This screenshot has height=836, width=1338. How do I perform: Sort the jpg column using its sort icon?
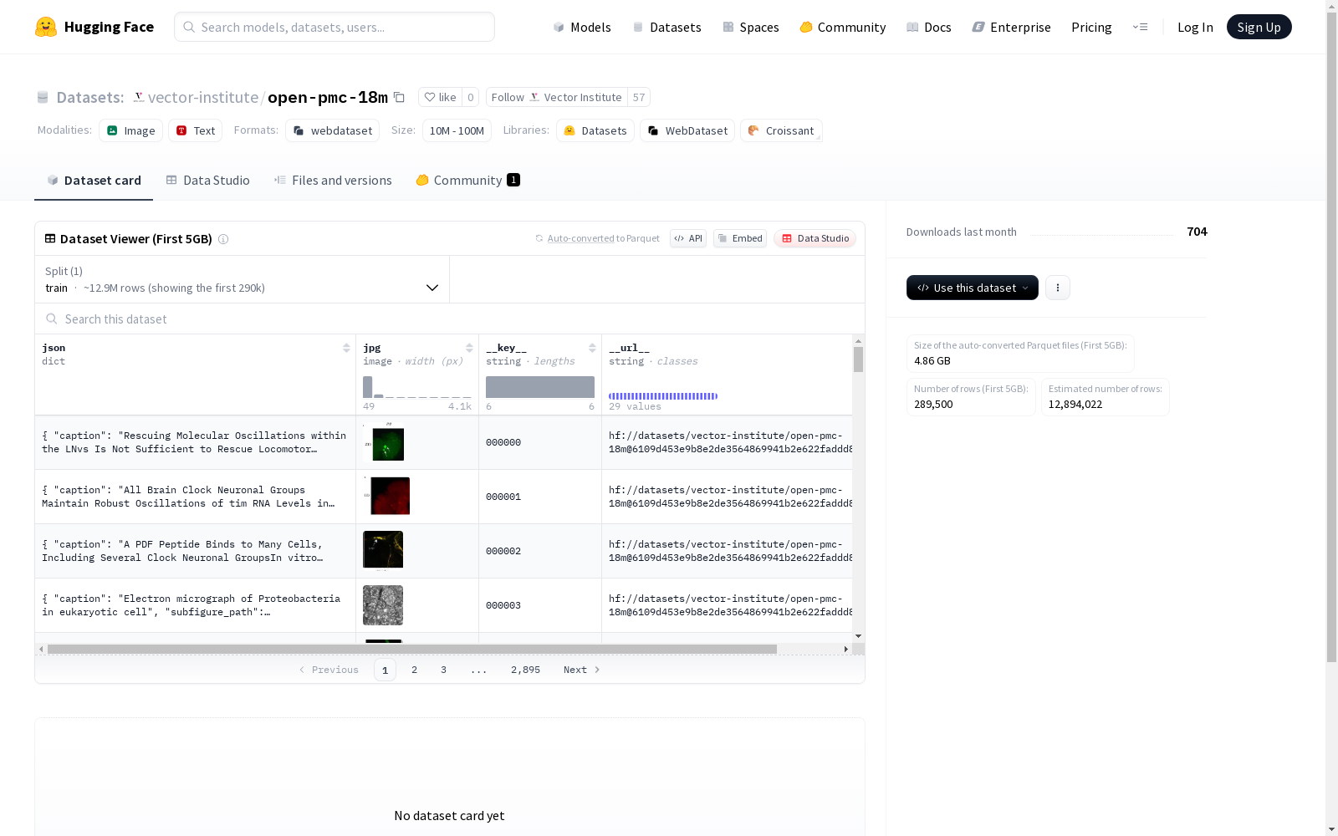(x=469, y=348)
